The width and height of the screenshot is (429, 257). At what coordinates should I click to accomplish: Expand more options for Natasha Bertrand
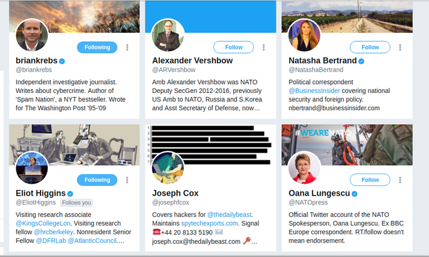[400, 47]
